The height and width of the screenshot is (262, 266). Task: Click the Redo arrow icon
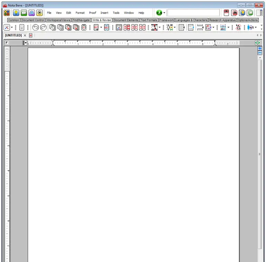pyautogui.click(x=43, y=27)
